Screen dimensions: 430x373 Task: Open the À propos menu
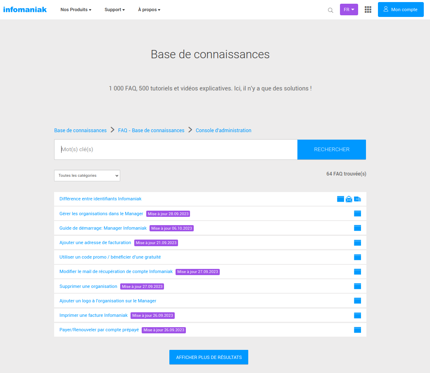[x=149, y=10]
